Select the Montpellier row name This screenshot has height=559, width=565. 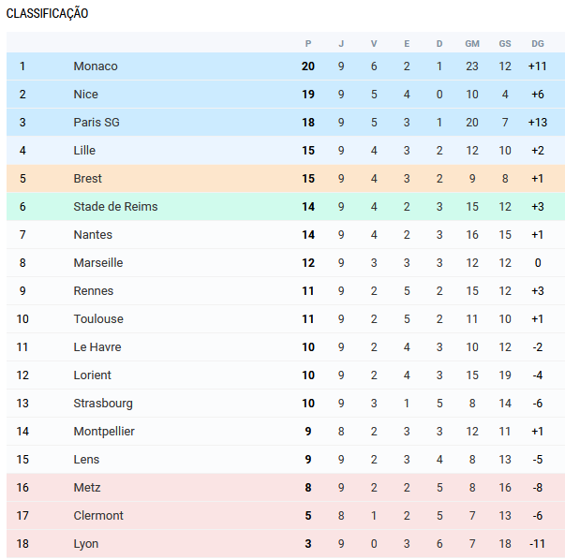104,432
